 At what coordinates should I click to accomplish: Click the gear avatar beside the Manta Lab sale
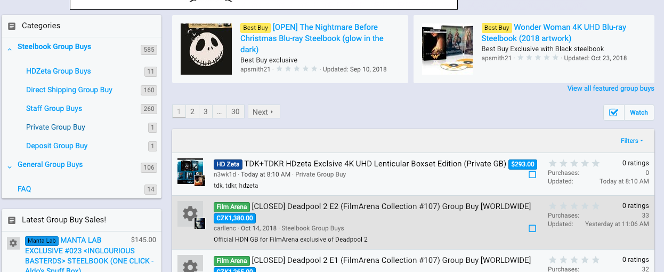pyautogui.click(x=13, y=243)
